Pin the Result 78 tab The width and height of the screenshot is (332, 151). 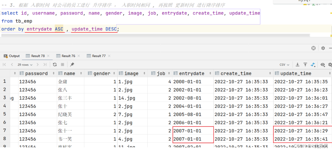(72, 65)
